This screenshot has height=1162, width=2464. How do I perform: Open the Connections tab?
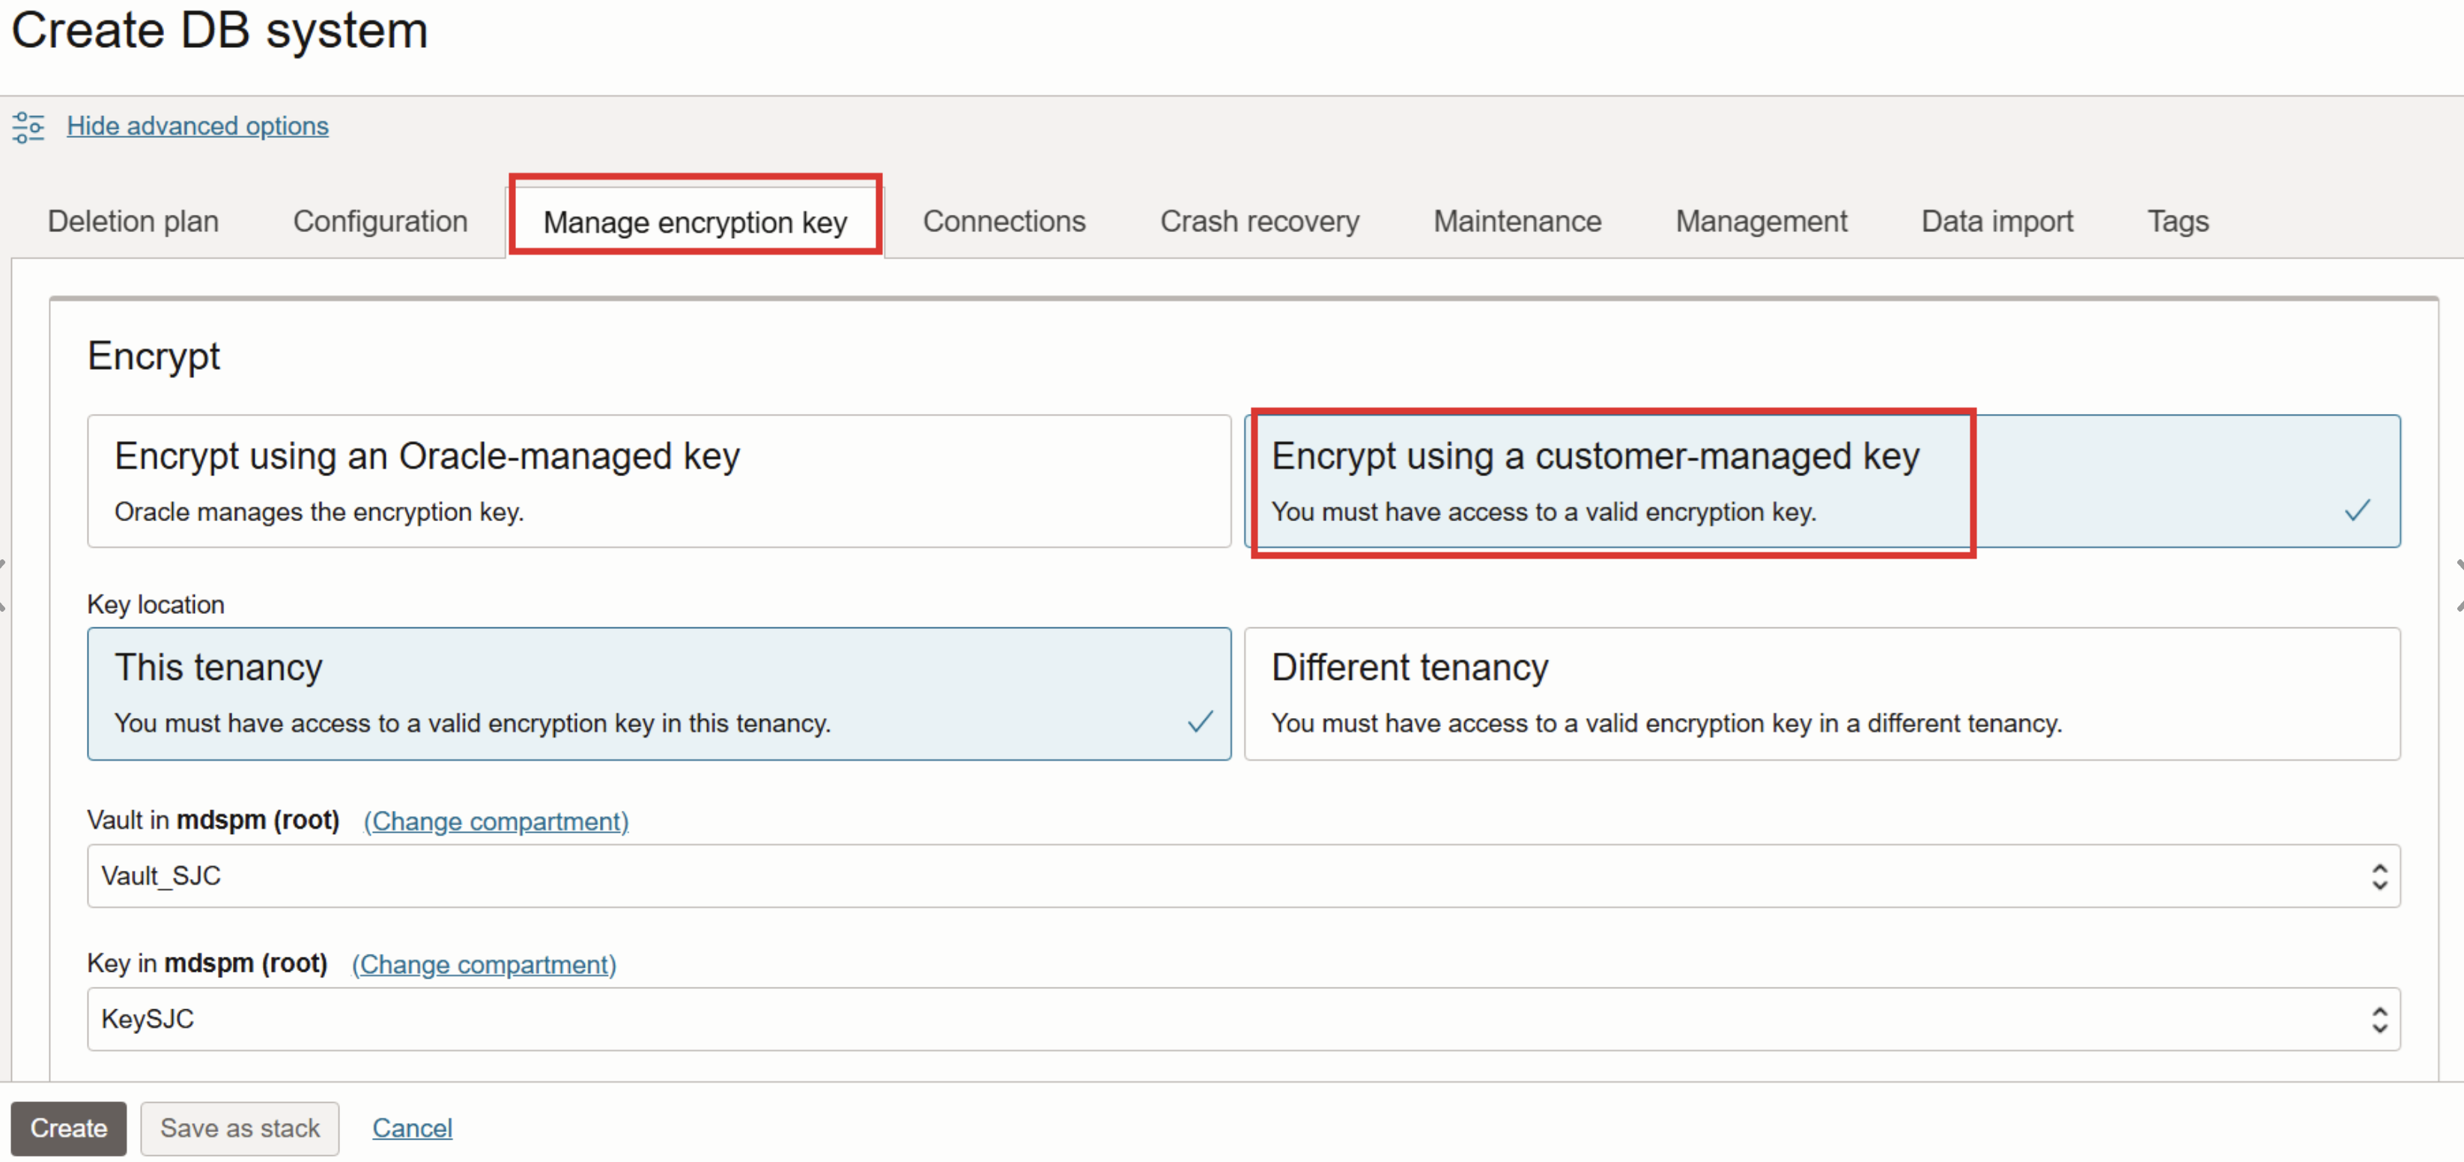click(x=1004, y=221)
